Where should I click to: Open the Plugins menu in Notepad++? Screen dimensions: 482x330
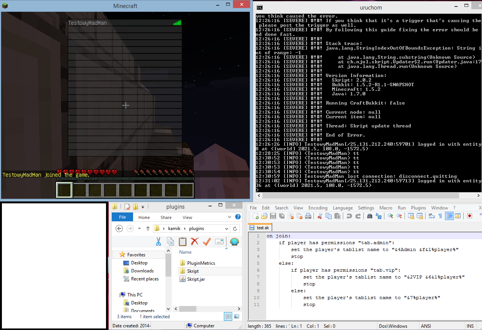pyautogui.click(x=418, y=208)
